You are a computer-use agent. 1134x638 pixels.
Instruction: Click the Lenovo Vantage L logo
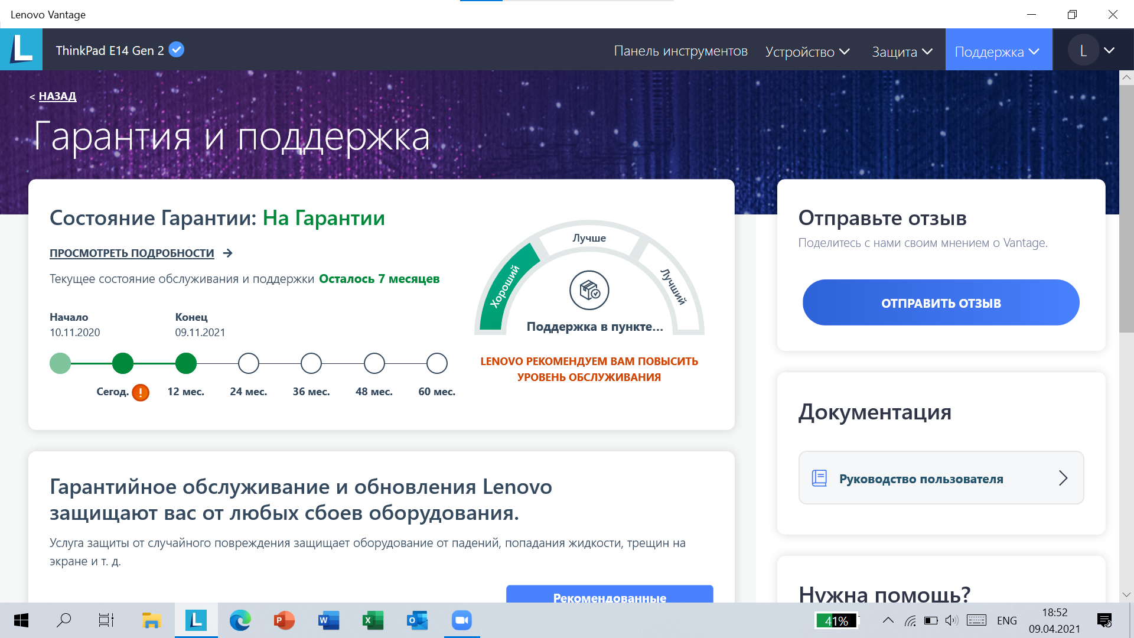21,50
